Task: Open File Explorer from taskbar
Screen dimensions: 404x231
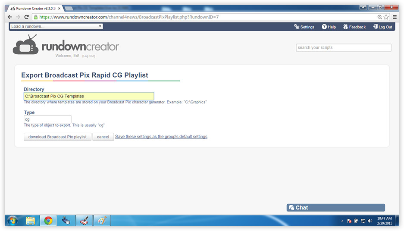Action: point(31,221)
